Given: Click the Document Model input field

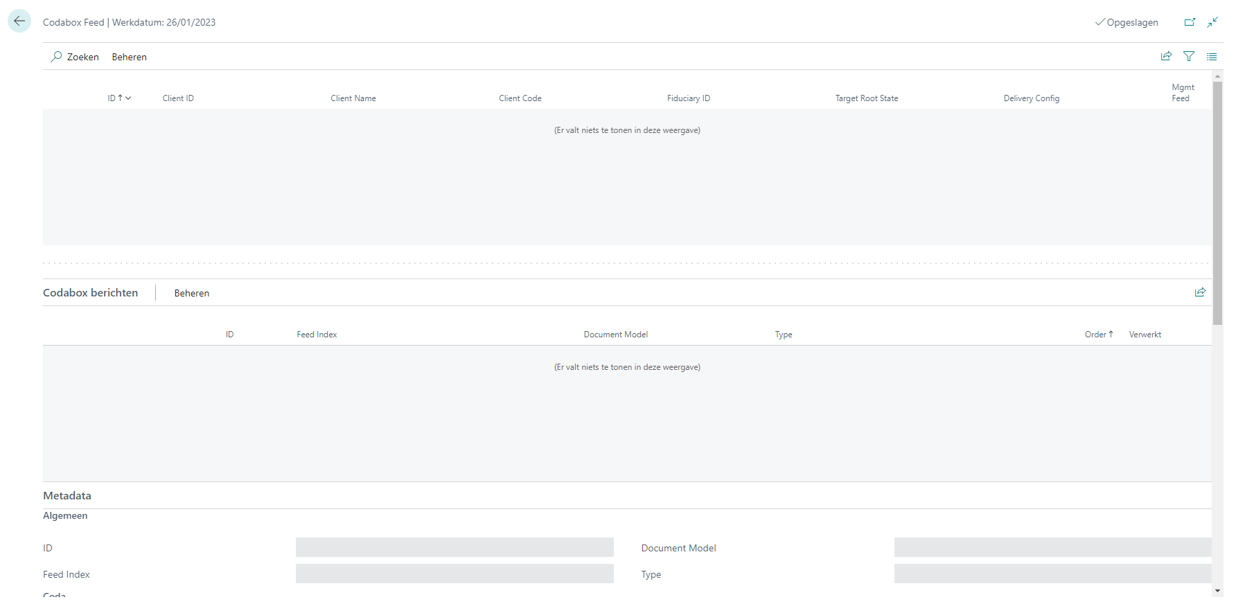Looking at the screenshot, I should pyautogui.click(x=1052, y=548).
